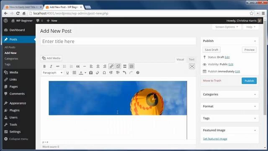Toggle Bold formatting in editor toolbar
Screen dimensions: 268x151
[x=44, y=66]
